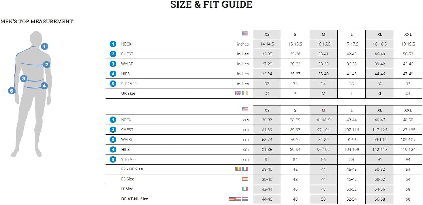Click the US flag above the cm table
This screenshot has width=423, height=205.
coord(245,109)
